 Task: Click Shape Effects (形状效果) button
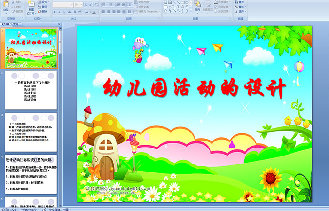[x=222, y=11]
